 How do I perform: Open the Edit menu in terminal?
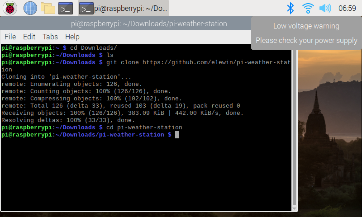point(29,37)
